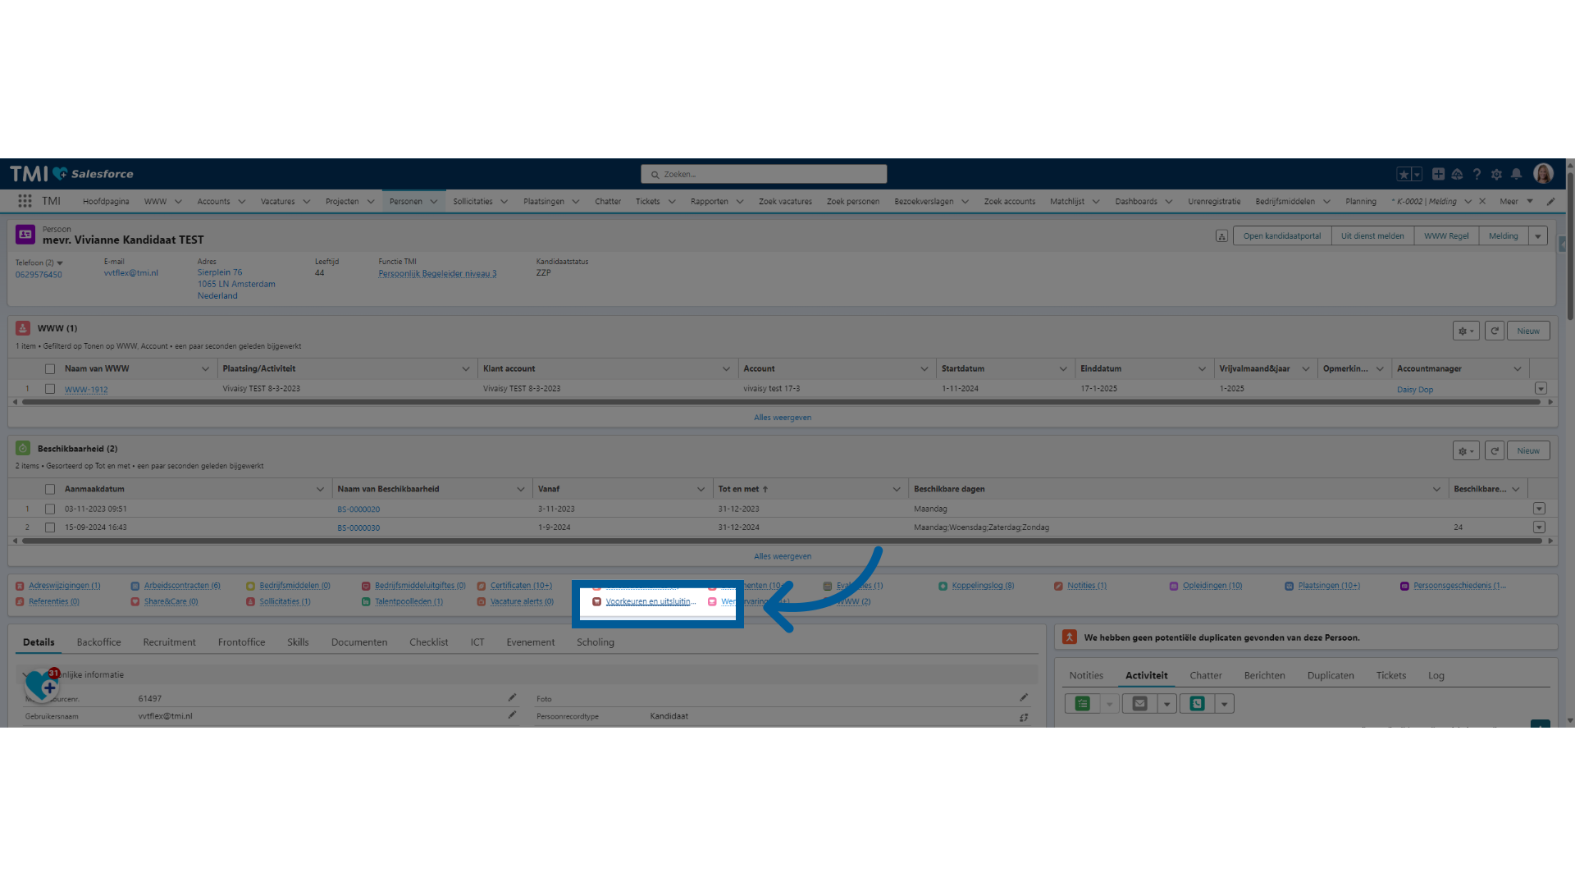Viewport: 1575px width, 886px height.
Task: Switch to the Backoffice tab
Action: coord(98,642)
